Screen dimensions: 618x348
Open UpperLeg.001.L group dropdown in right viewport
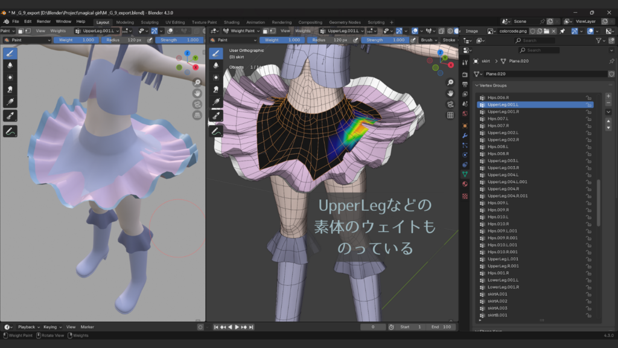click(342, 31)
